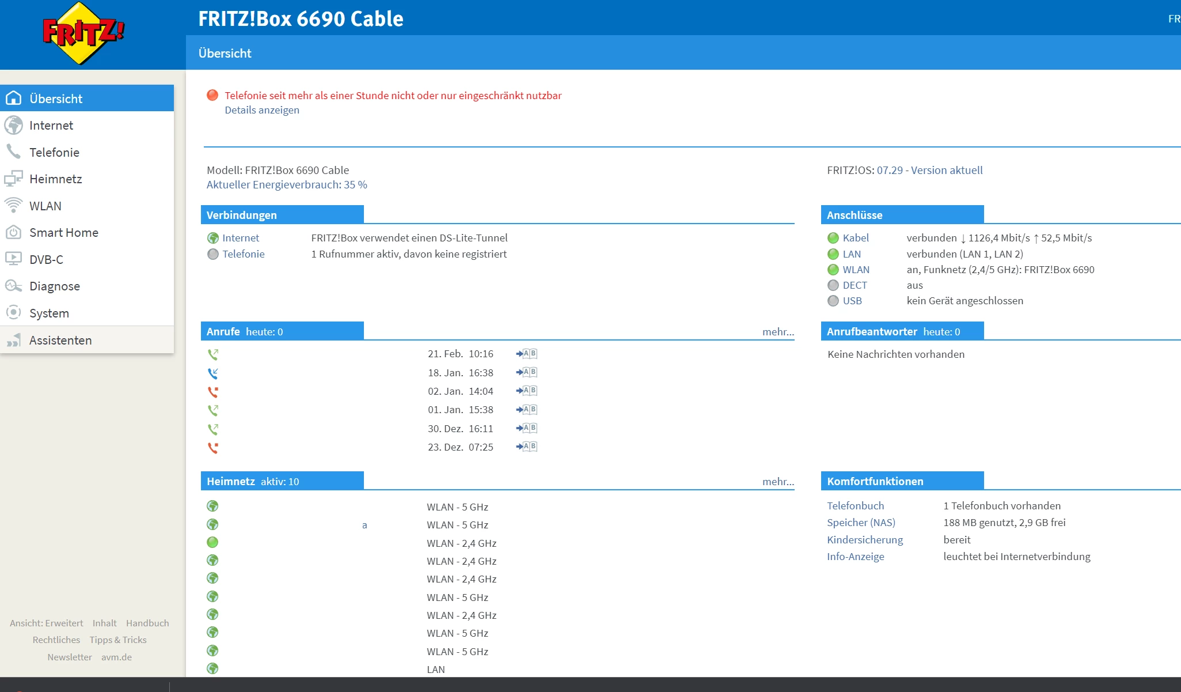Click the green Kabel status indicator
The height and width of the screenshot is (692, 1181).
tap(833, 238)
